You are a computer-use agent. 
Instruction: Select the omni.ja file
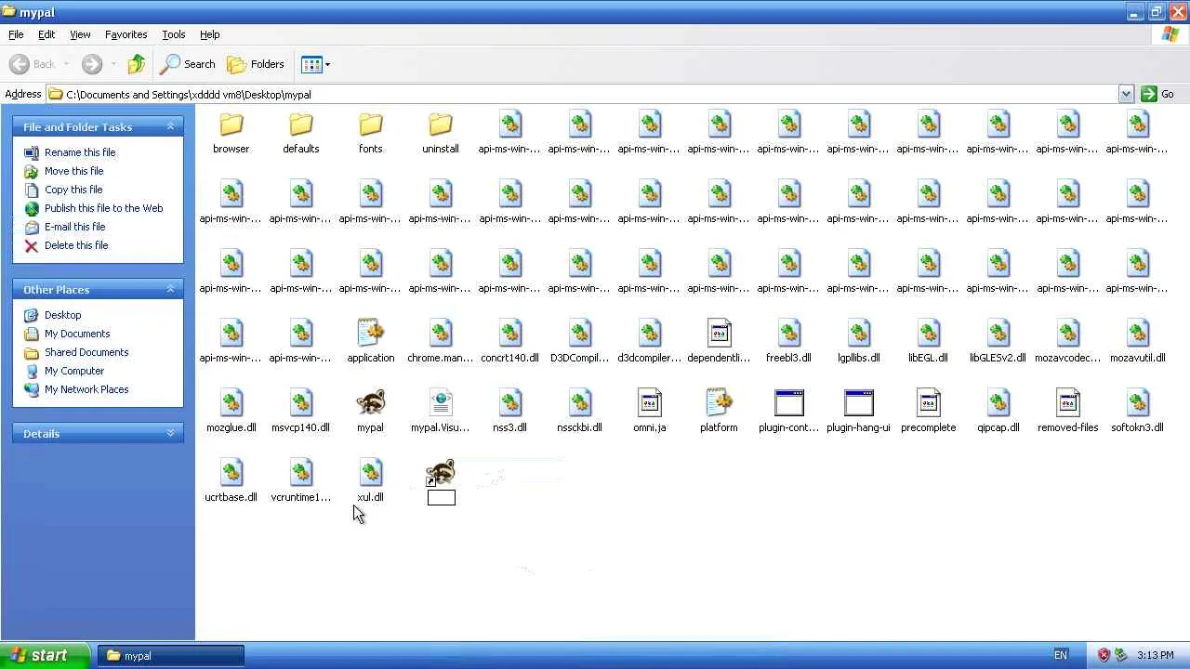tap(649, 412)
